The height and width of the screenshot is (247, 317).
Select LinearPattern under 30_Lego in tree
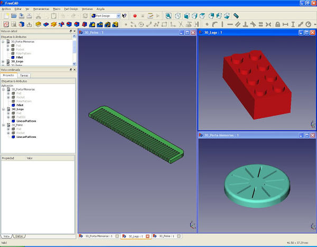click(x=26, y=121)
